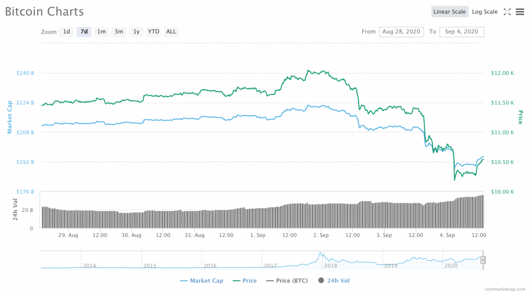The height and width of the screenshot is (293, 532).
Task: Set zoom to 1d
Action: click(x=66, y=32)
